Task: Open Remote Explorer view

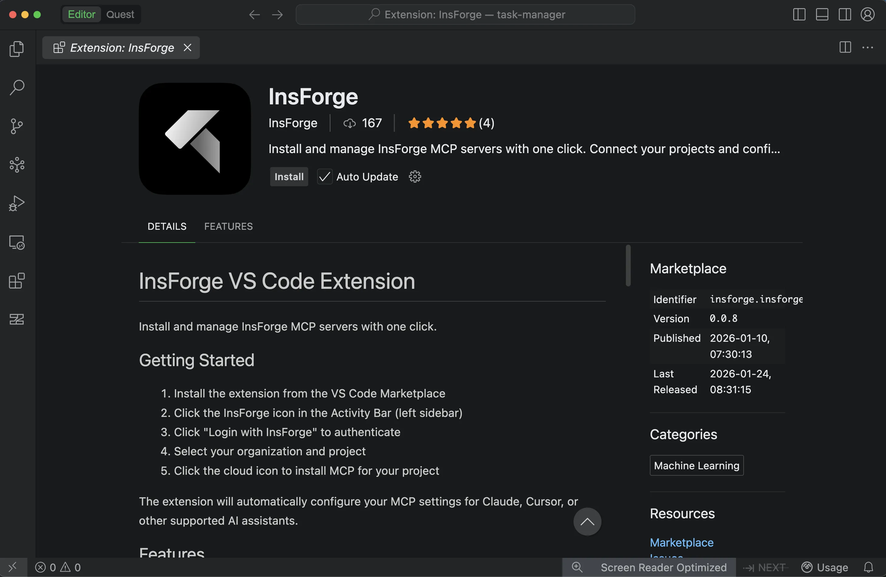Action: coord(17,242)
